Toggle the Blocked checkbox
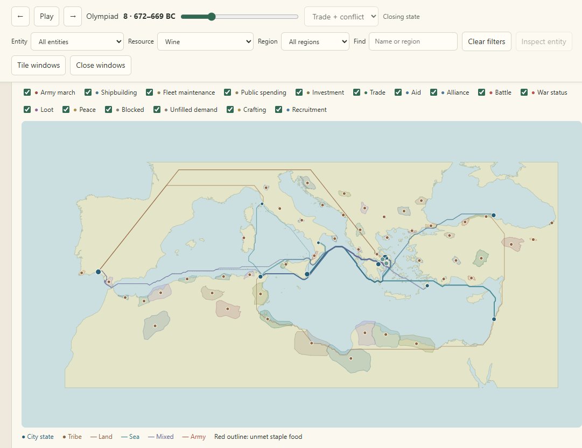This screenshot has width=582, height=448. pyautogui.click(x=108, y=109)
